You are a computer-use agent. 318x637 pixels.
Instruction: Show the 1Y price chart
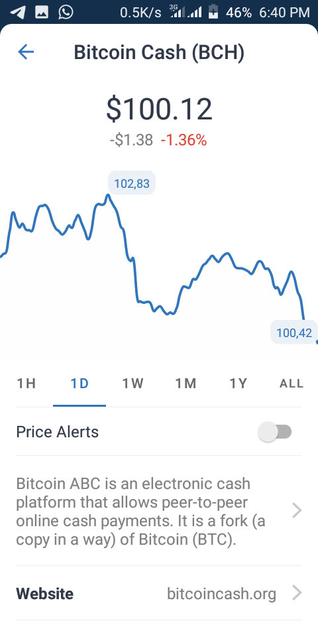pyautogui.click(x=238, y=384)
